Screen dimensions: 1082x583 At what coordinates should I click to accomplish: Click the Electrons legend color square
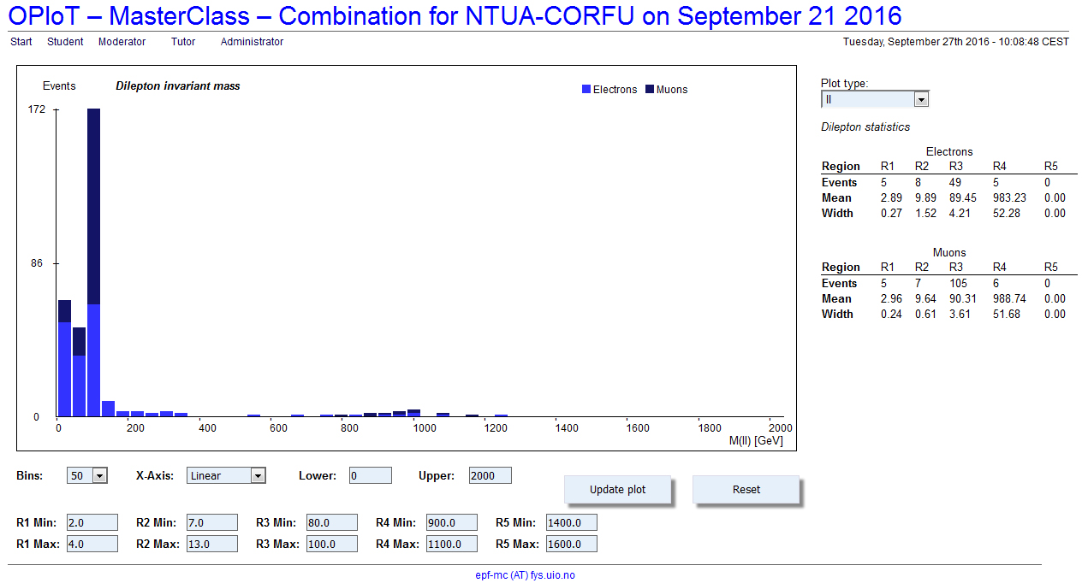pos(586,89)
